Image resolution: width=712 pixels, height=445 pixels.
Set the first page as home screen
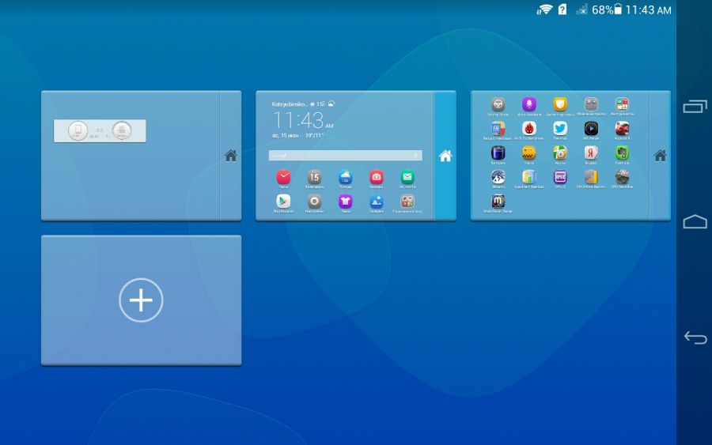(230, 156)
